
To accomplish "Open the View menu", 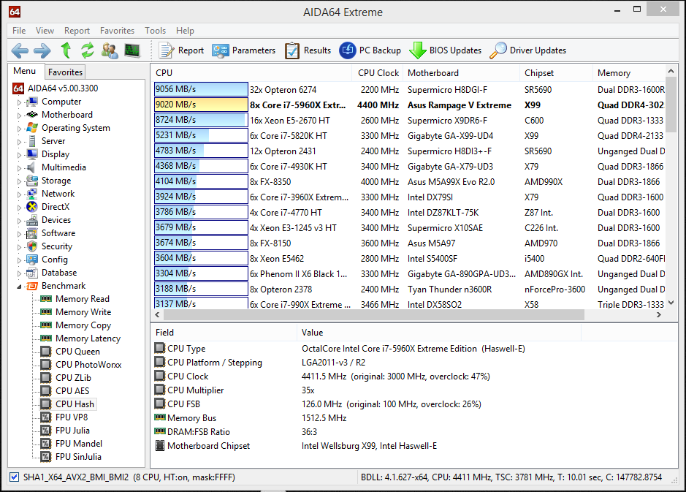I will point(45,31).
